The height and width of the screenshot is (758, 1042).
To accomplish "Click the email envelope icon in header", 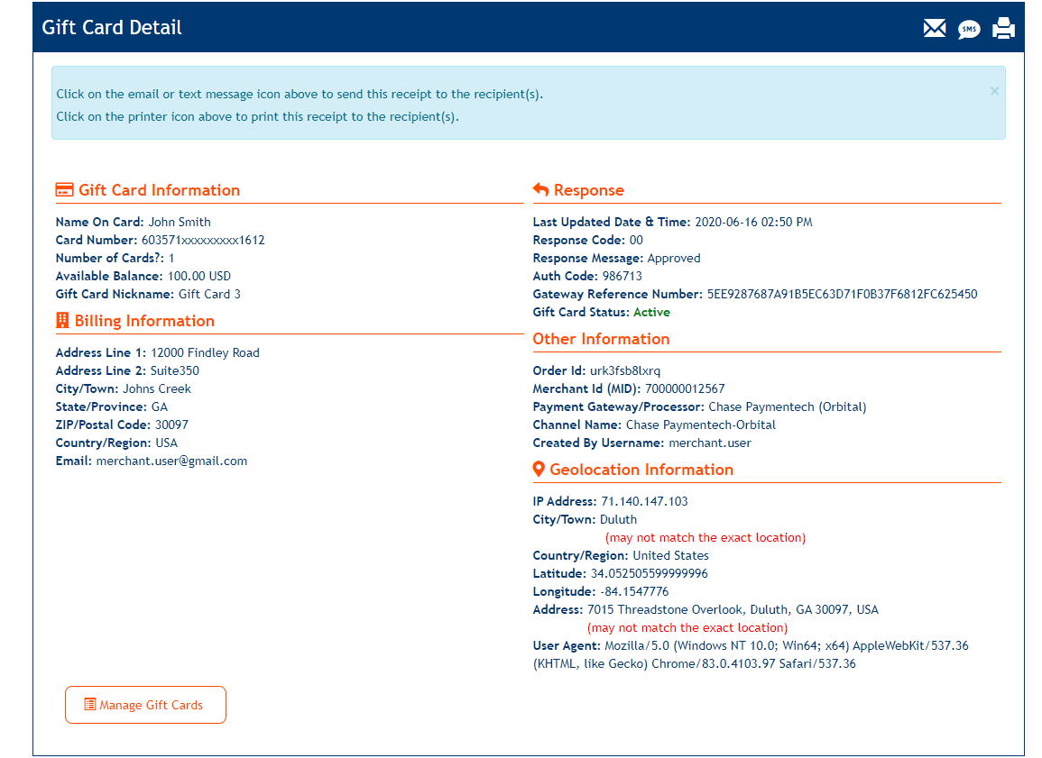I will [x=935, y=29].
